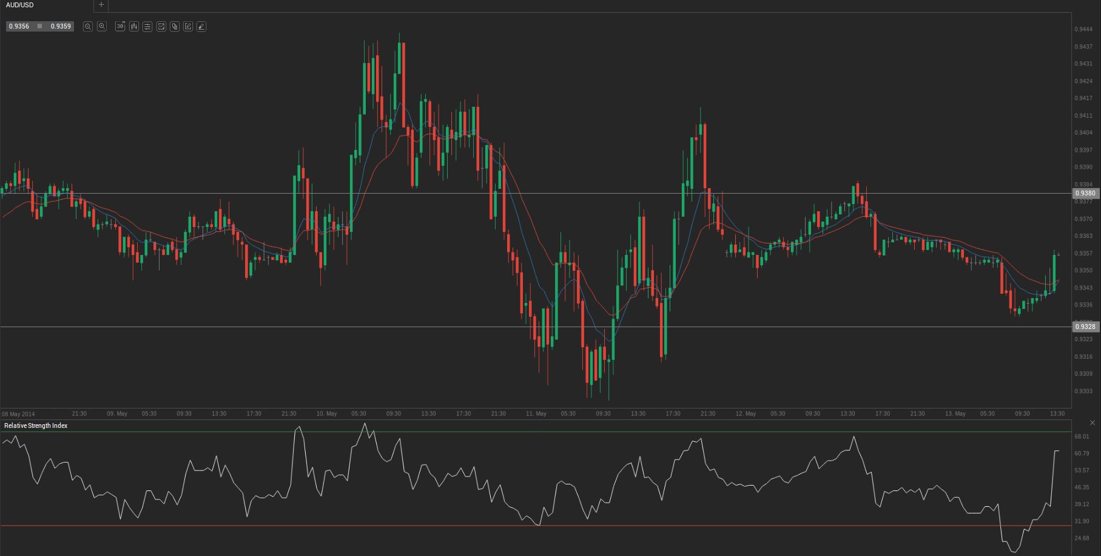Image resolution: width=1101 pixels, height=556 pixels.
Task: Add a new chart tab with plus
Action: tap(101, 5)
